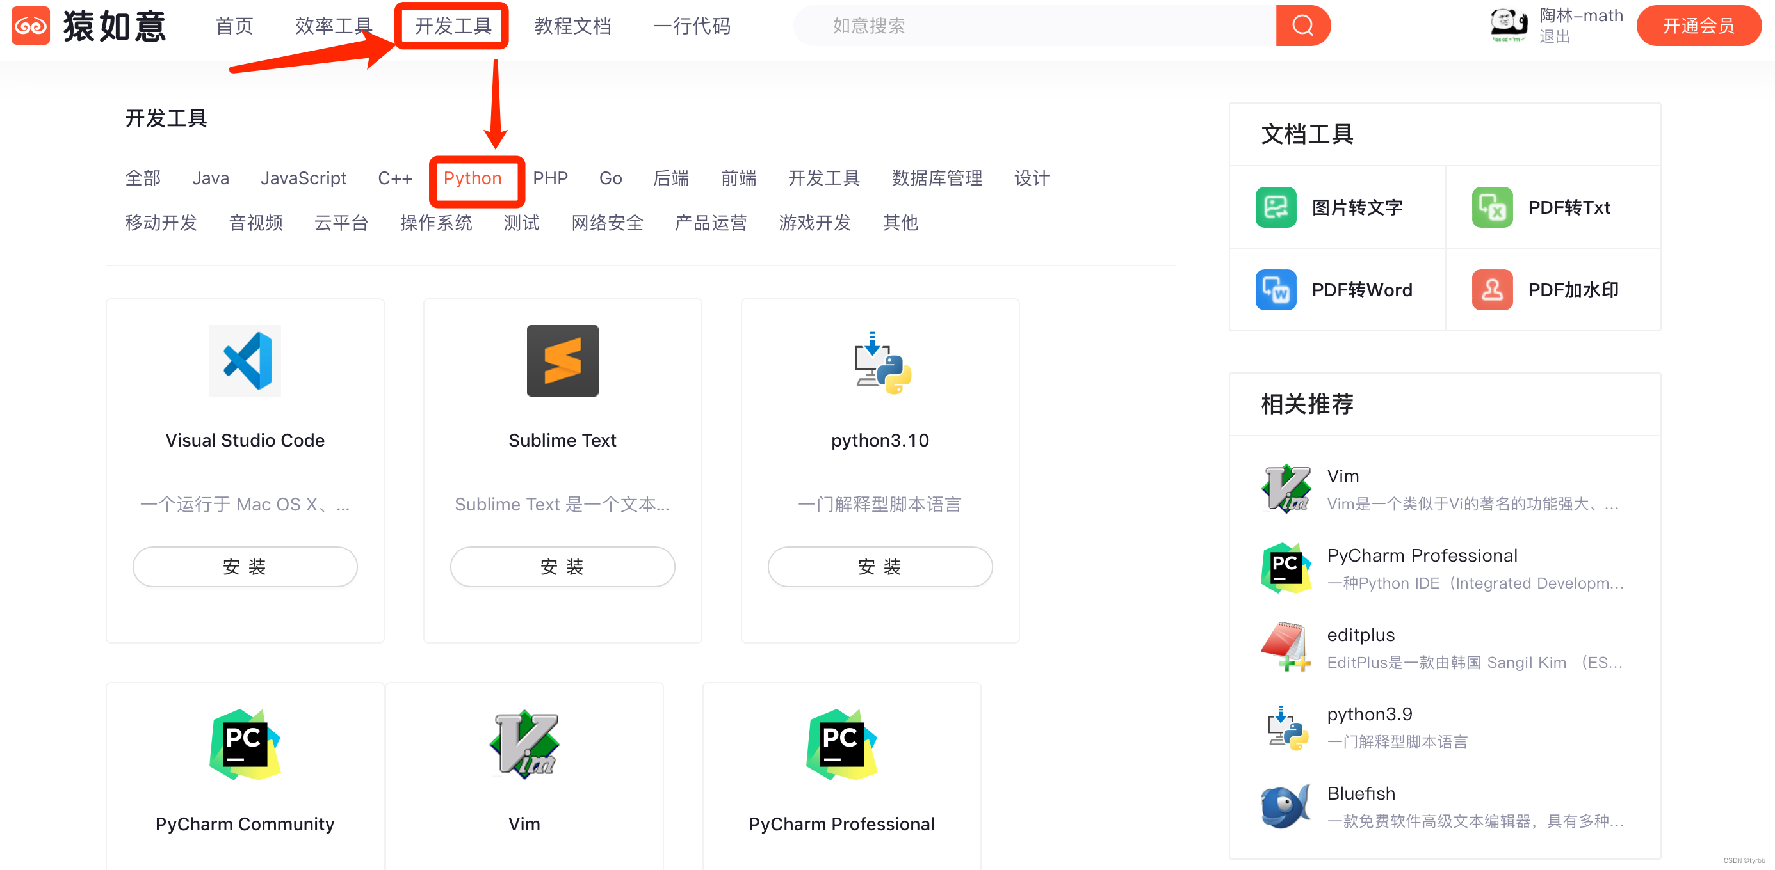
Task: Open the 开发工具 top nav item
Action: tap(453, 26)
